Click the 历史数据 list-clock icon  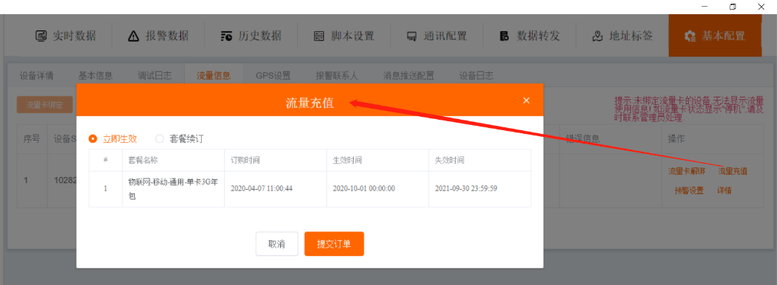[x=226, y=36]
